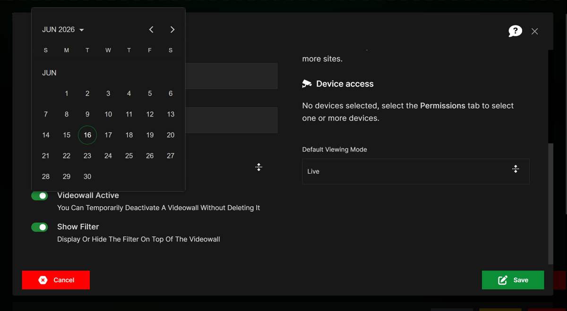Select June 15 in calendar
567x311 pixels.
tap(67, 135)
